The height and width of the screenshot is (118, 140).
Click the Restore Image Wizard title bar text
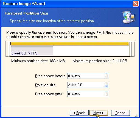pos(24,4)
